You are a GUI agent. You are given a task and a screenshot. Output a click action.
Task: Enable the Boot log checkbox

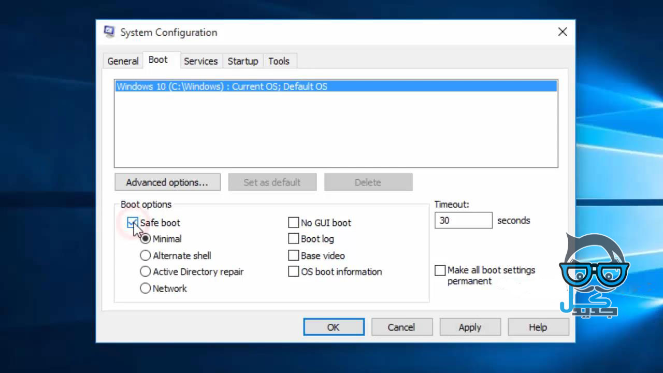[294, 239]
